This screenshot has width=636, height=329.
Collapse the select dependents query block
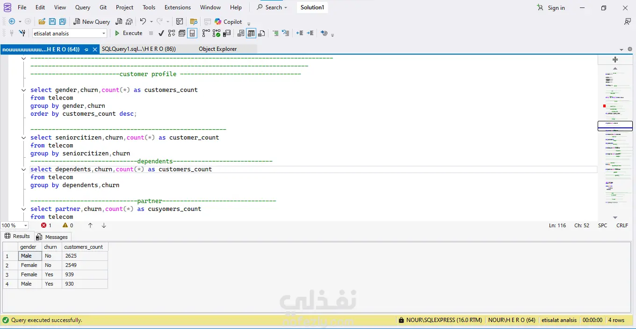tap(24, 169)
